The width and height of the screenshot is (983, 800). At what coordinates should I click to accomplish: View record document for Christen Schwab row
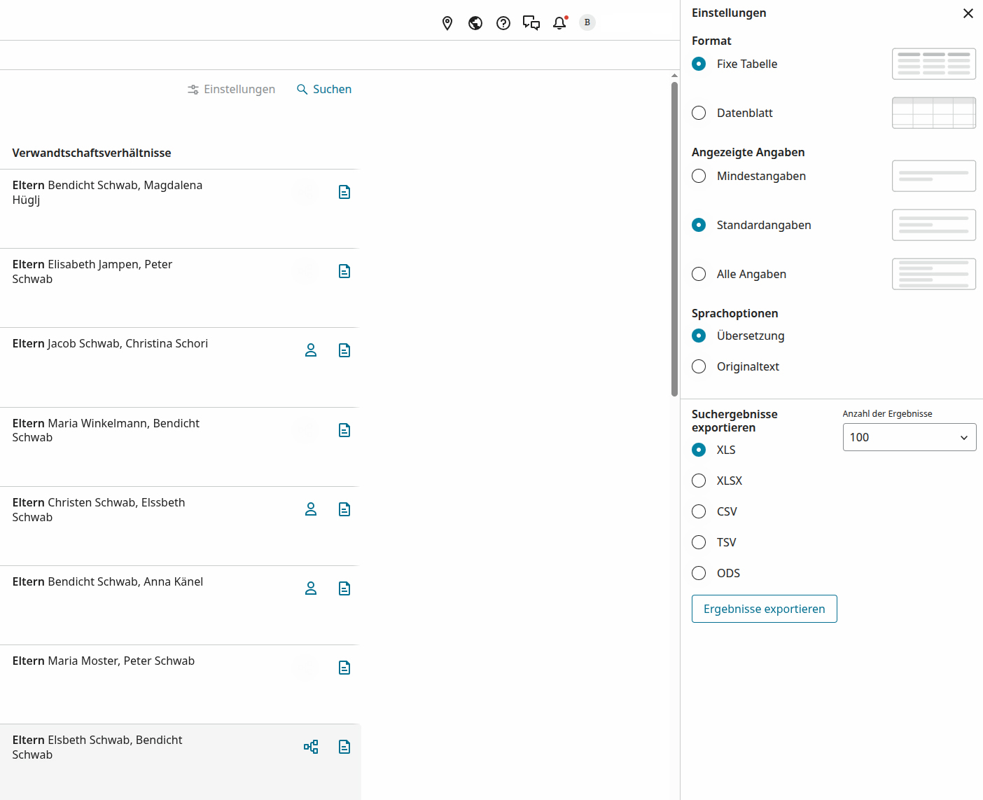point(344,509)
